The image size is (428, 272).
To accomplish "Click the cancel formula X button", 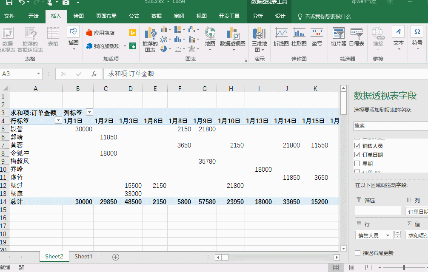I will pyautogui.click(x=63, y=74).
